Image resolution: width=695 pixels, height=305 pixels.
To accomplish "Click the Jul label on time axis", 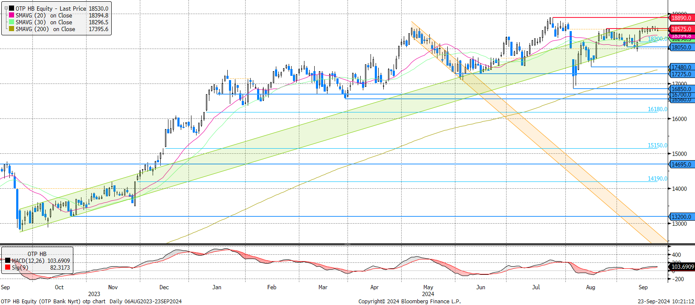I will point(536,287).
